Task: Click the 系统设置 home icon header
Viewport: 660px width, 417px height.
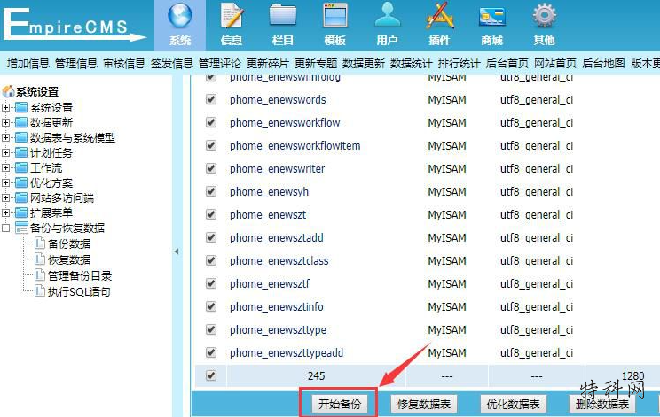Action: click(30, 91)
